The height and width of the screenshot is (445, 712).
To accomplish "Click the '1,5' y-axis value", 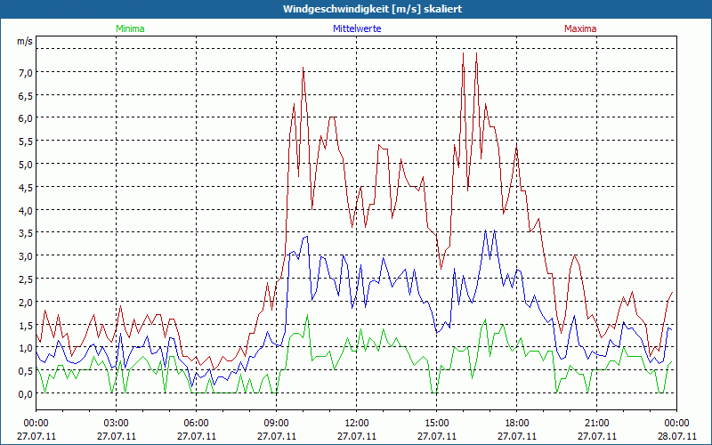I will point(26,325).
